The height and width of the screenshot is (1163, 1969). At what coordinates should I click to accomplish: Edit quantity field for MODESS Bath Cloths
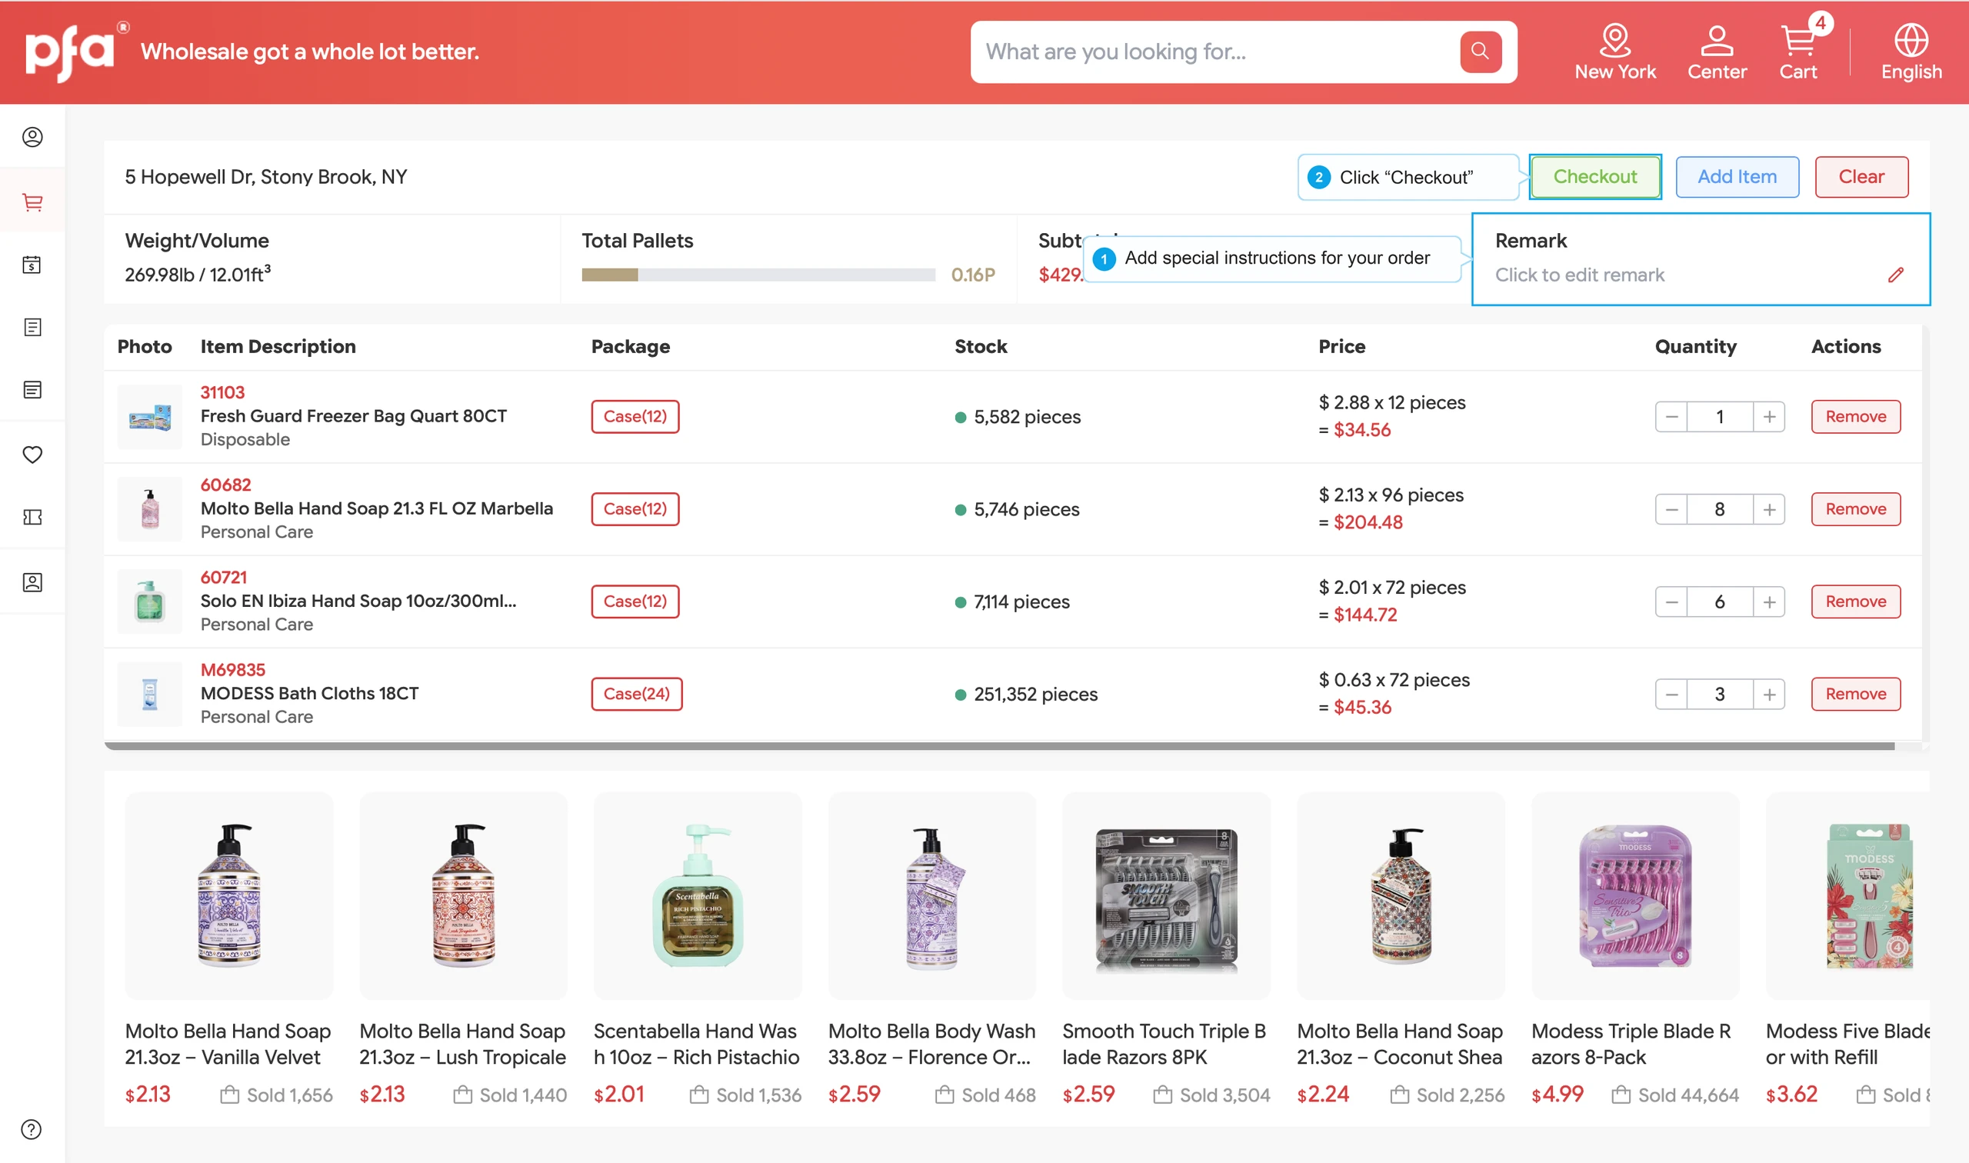(x=1720, y=695)
